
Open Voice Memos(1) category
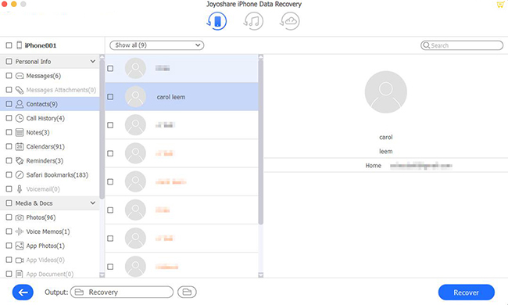click(x=48, y=231)
